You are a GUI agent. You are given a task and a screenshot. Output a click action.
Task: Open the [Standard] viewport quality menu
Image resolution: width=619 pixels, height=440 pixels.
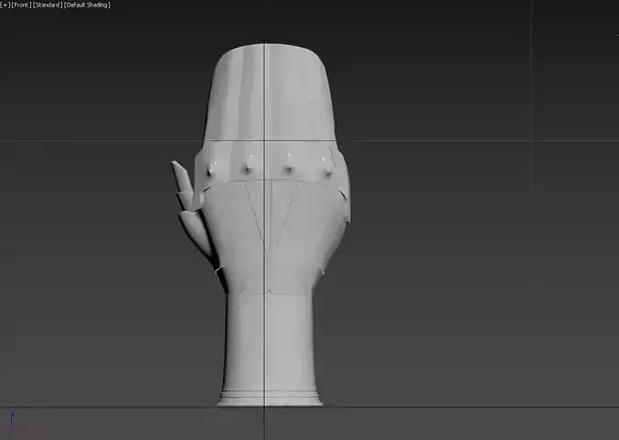pyautogui.click(x=48, y=5)
